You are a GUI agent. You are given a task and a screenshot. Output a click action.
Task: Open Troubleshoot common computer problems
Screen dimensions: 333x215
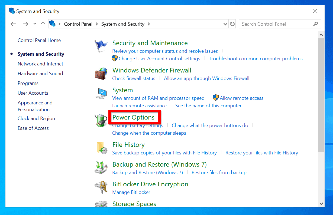point(256,59)
